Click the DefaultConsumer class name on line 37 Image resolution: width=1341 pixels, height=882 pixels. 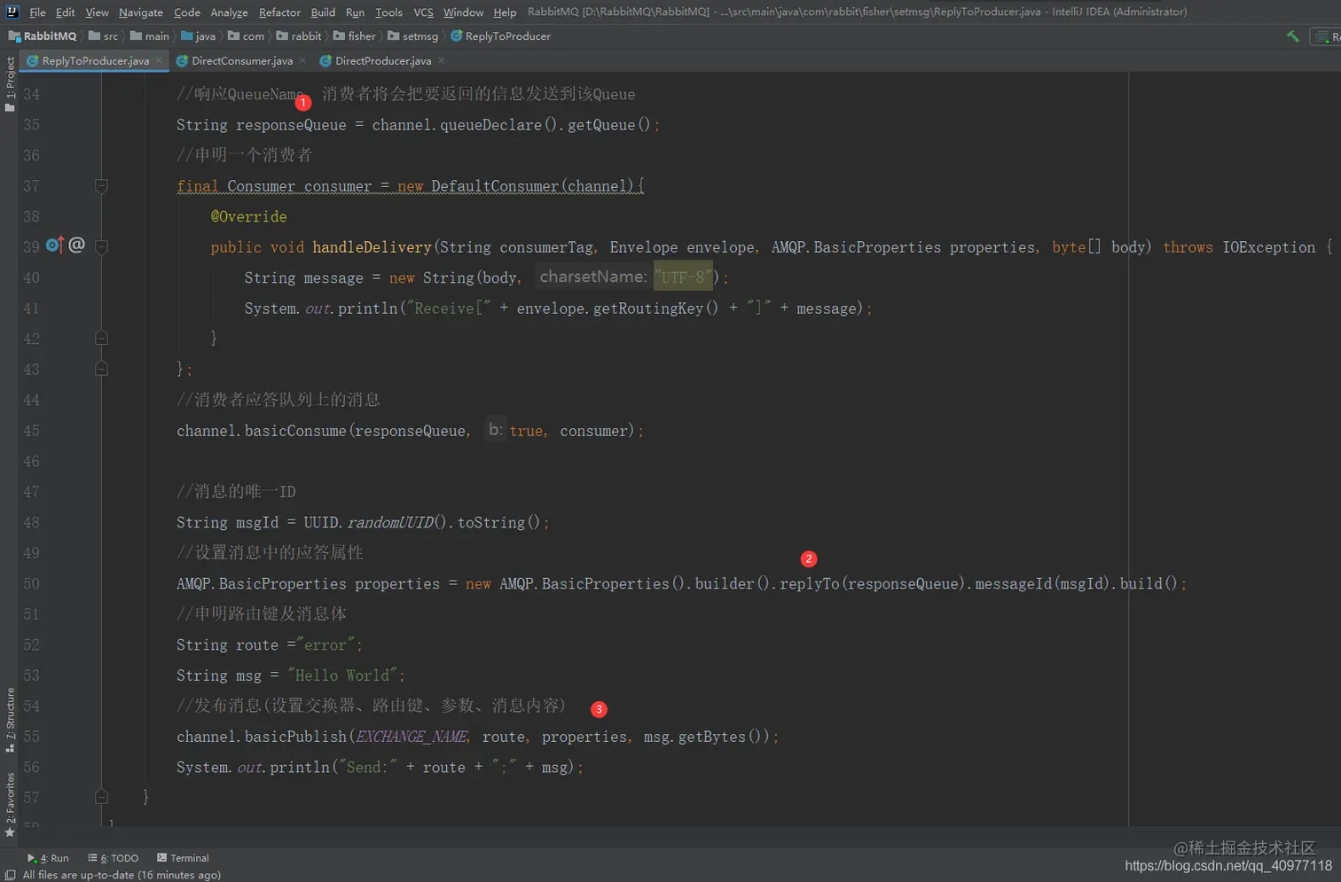[x=495, y=186]
